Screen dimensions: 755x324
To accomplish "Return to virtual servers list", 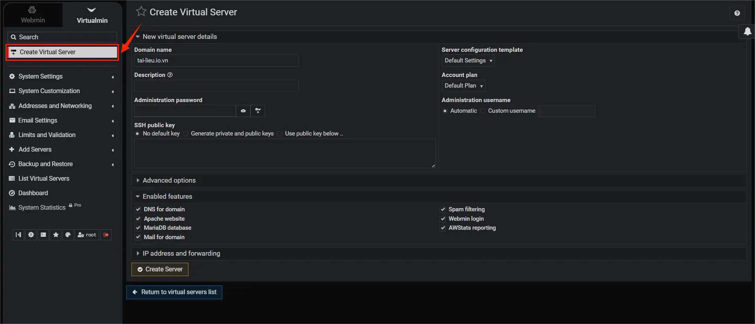I will (174, 292).
